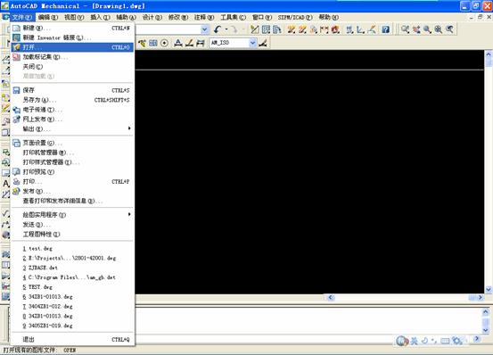Viewport: 493px width, 355px height.
Task: Open recent file ZJBASE.dwt
Action: coord(40,268)
